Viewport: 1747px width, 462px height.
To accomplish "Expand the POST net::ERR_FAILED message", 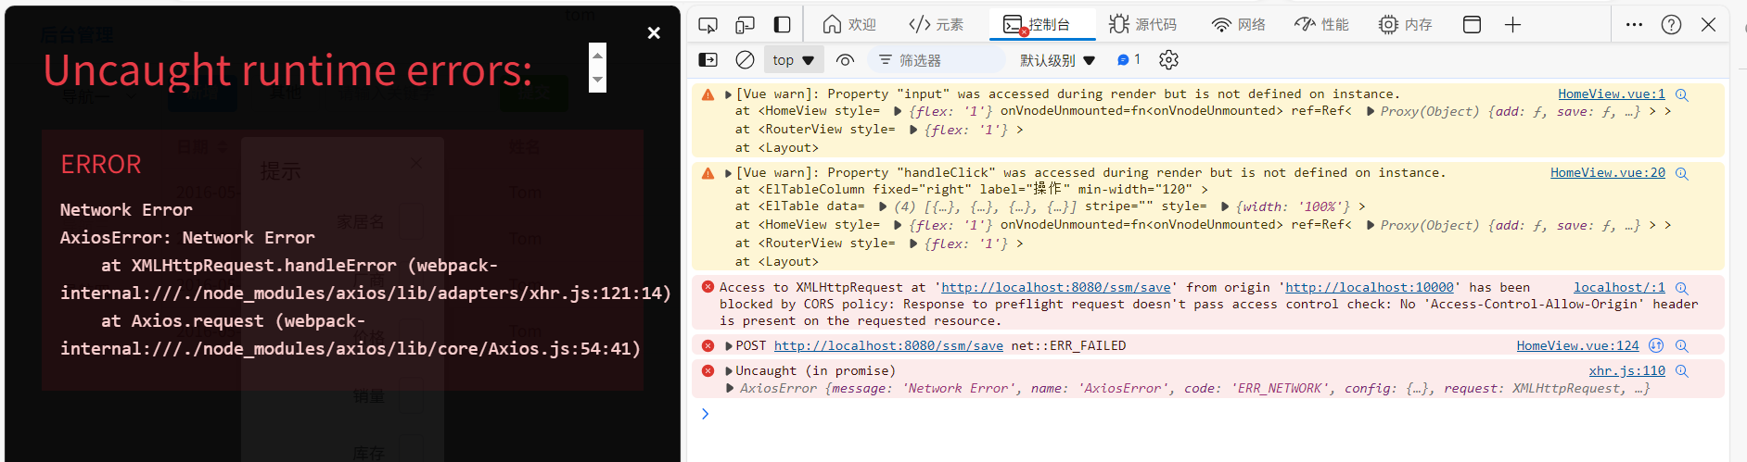I will tap(728, 346).
